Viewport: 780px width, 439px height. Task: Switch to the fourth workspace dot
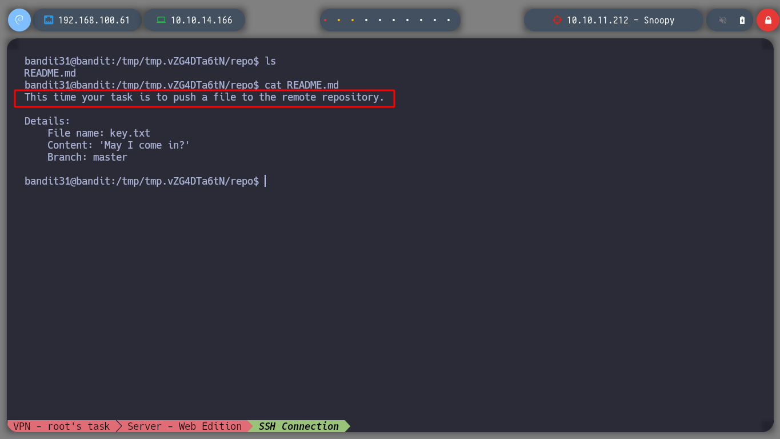[366, 20]
